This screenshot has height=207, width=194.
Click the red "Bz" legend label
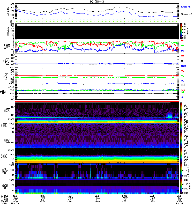pyautogui.click(x=182, y=41)
